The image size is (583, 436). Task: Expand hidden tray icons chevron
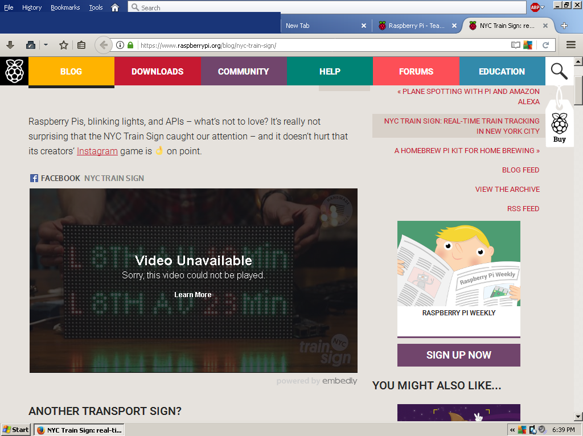click(512, 430)
